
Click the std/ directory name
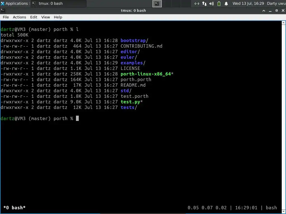pos(126,91)
